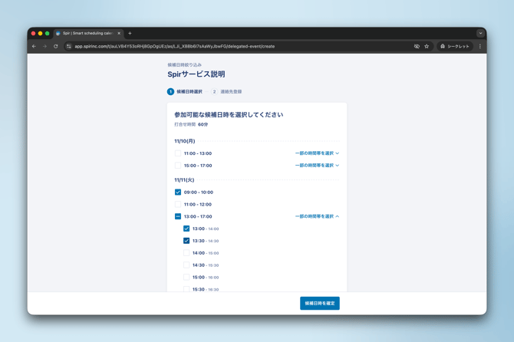The image size is (514, 342).
Task: Uncheck the 09:00 - 10:00 slot
Action: click(178, 192)
